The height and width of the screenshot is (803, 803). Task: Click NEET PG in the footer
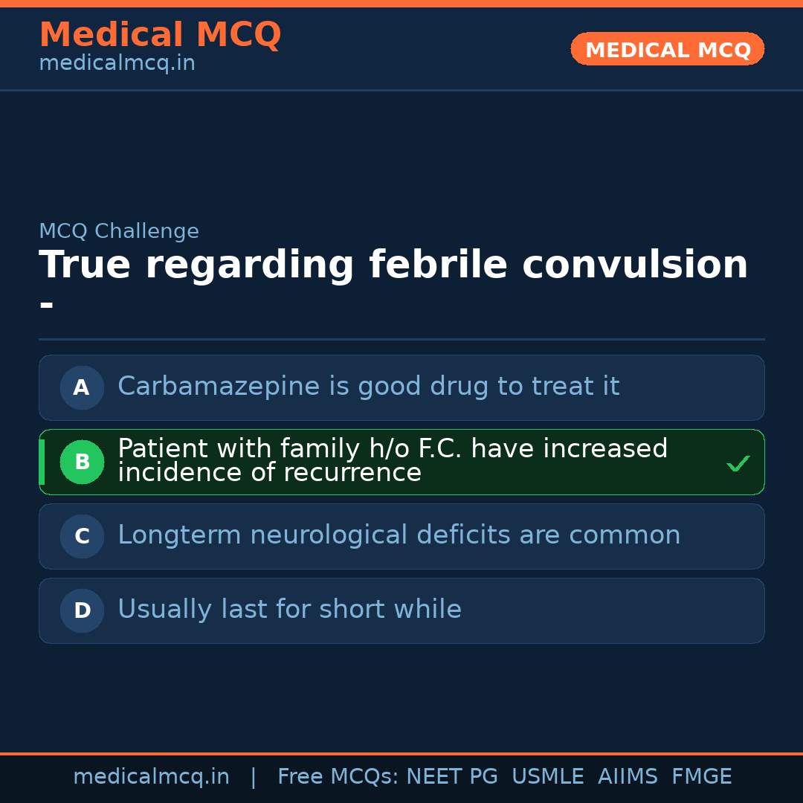coord(452,777)
